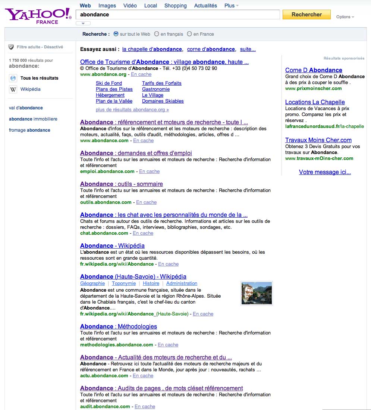Open the Tarifs des Forfaits sitelink
This screenshot has height=410, width=371.
[162, 83]
